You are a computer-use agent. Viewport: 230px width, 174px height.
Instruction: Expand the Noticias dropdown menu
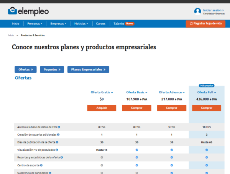pos(81,24)
